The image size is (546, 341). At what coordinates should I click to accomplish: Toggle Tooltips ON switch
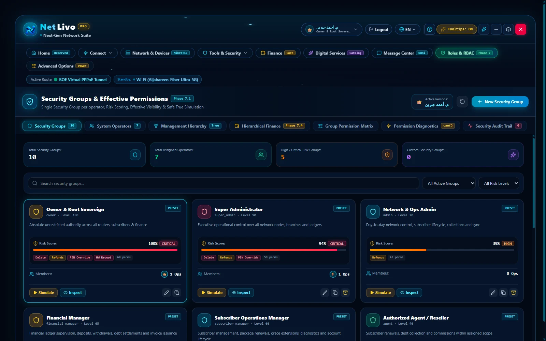457,29
